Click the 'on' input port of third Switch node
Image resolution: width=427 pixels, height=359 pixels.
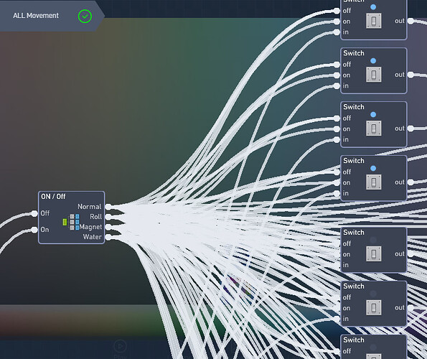click(337, 129)
